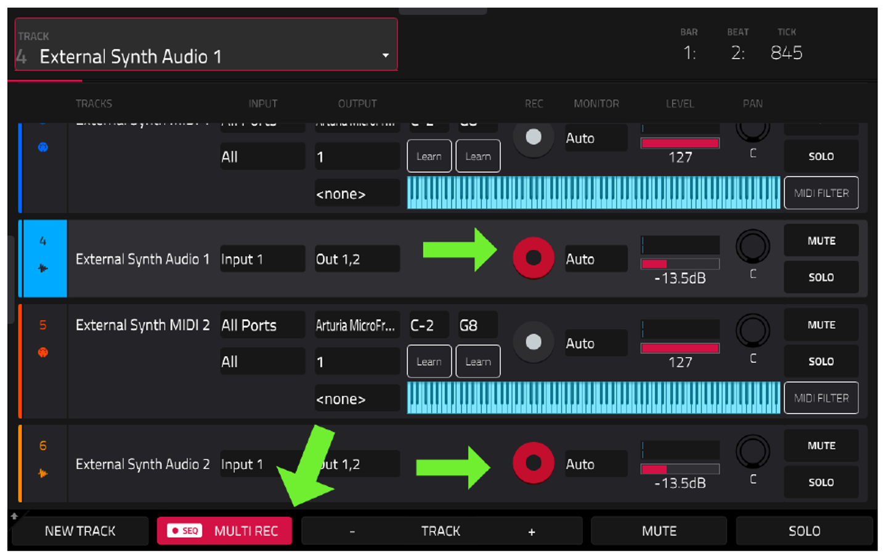Screen dimensions: 886x557
Task: Open Input 1 selector for External Synth Audio 2
Action: tap(262, 463)
